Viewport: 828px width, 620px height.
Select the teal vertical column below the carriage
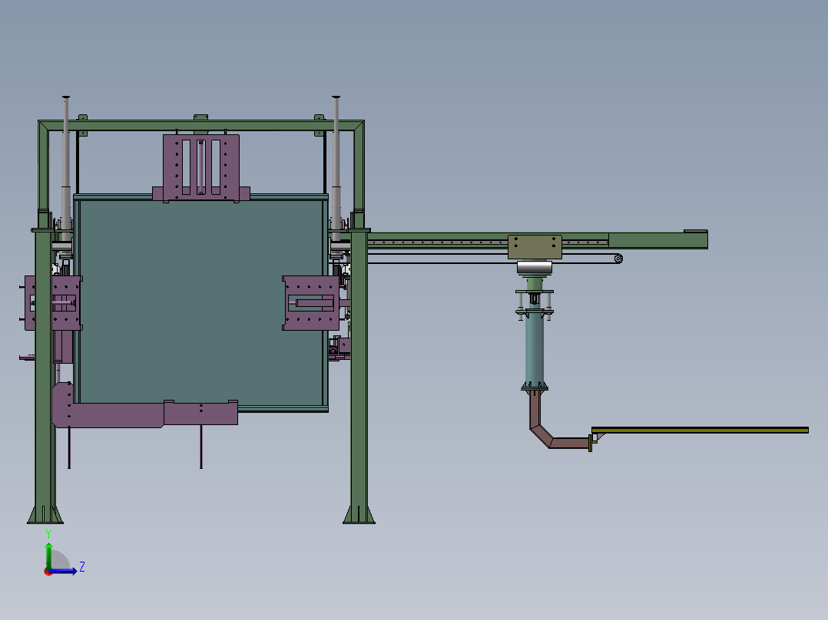(535, 348)
